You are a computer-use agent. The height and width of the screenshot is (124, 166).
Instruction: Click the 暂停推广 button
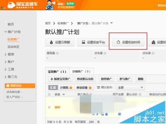pos(107,79)
